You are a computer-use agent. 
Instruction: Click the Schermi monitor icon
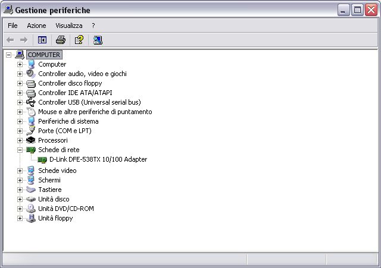pos(31,180)
